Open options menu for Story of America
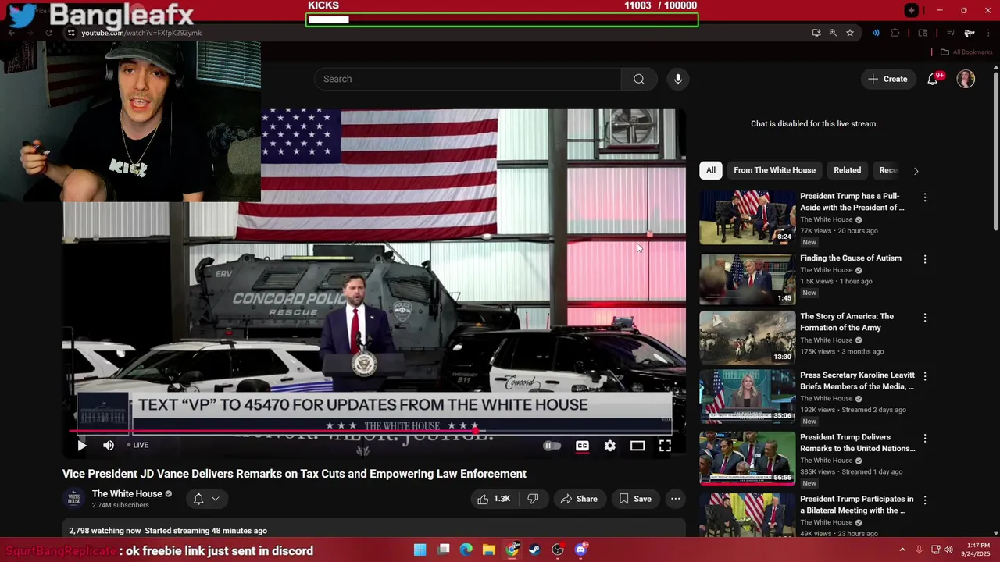The height and width of the screenshot is (562, 1000). pos(925,318)
